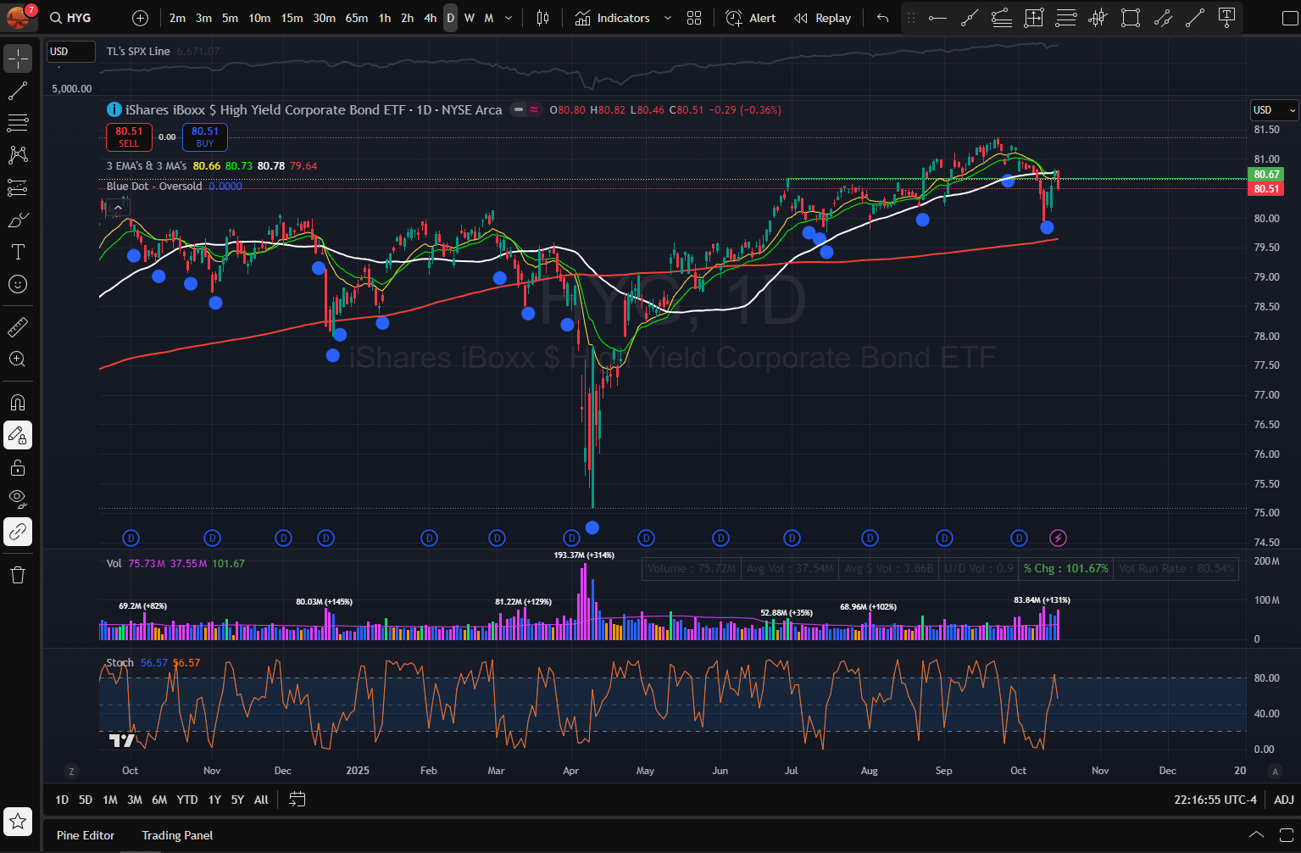Image resolution: width=1301 pixels, height=853 pixels.
Task: Toggle magnet mode for drawings
Action: pyautogui.click(x=18, y=403)
